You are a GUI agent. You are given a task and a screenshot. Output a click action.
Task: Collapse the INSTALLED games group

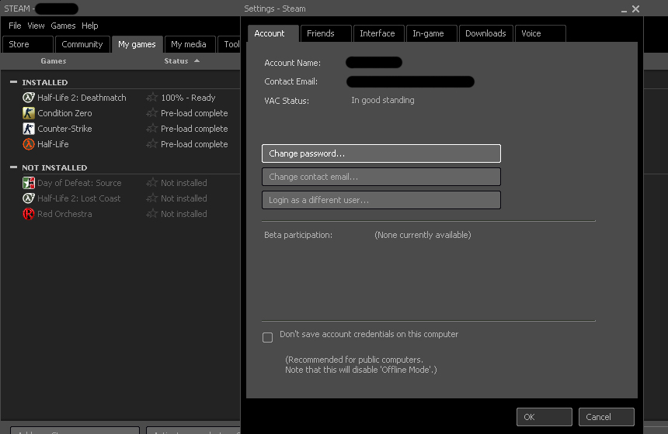point(14,82)
